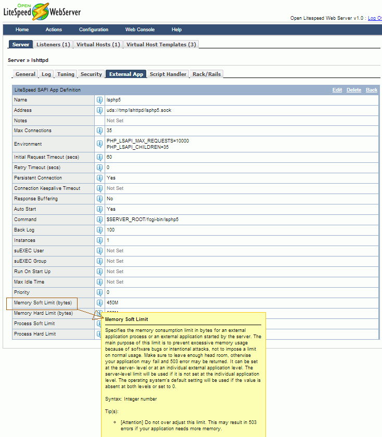Click the lsphp5 name value

[x=113, y=100]
